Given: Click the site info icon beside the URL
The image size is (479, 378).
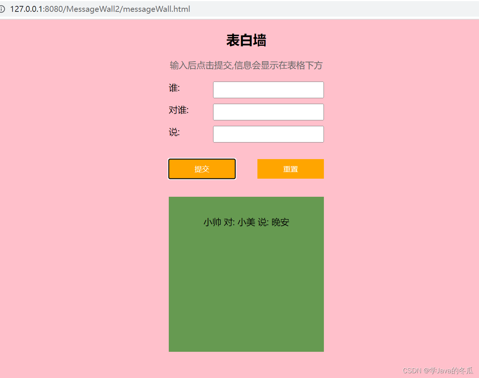Looking at the screenshot, I should click(x=2, y=9).
